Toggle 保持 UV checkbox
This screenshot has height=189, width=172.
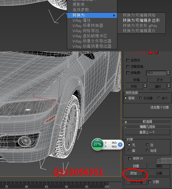[x=130, y=159]
